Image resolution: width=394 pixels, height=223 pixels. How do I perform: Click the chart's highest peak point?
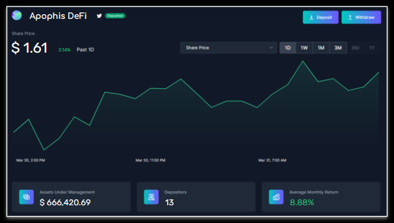(x=303, y=61)
